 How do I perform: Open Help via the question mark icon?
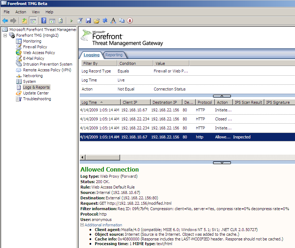[x=44, y=21]
